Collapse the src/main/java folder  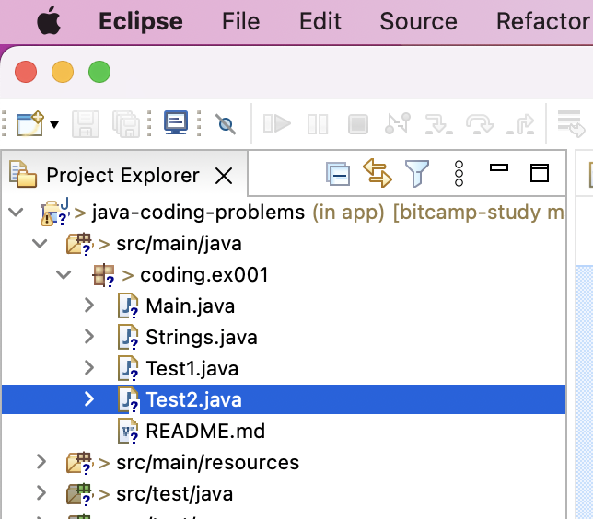point(40,243)
